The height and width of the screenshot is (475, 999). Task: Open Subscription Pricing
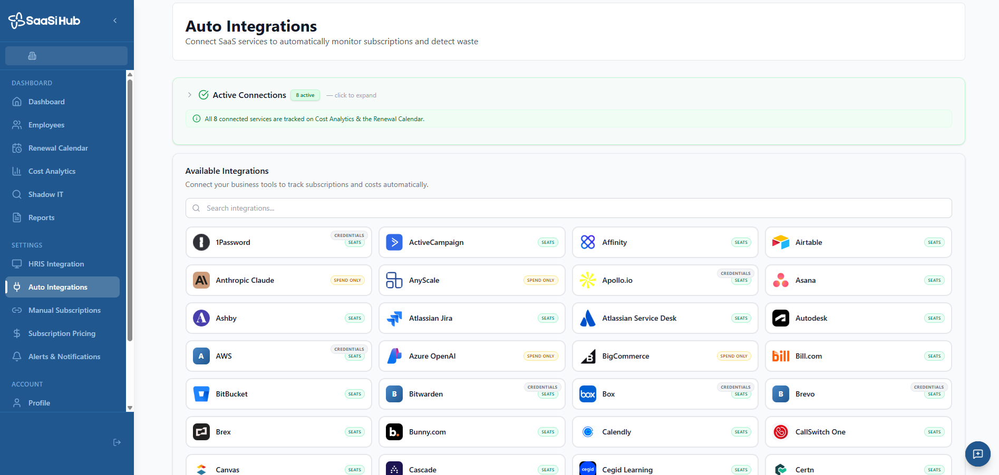click(62, 333)
